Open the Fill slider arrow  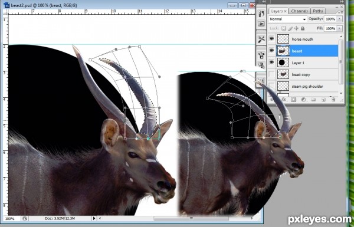[x=339, y=28]
